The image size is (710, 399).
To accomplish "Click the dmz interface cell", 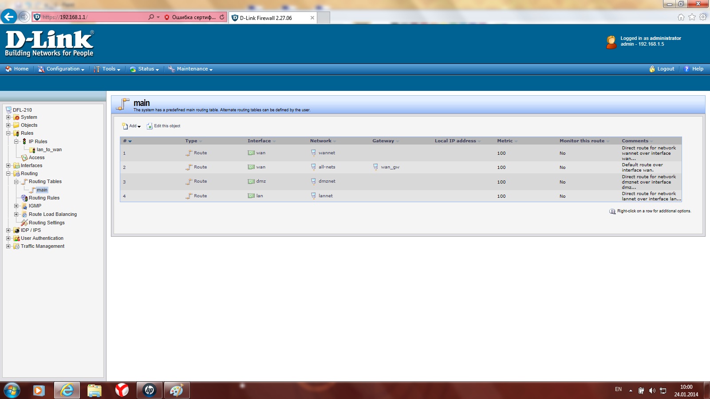I will (x=257, y=181).
